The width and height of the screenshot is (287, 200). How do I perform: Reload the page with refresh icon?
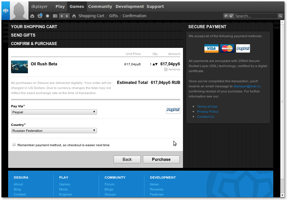tap(226, 16)
